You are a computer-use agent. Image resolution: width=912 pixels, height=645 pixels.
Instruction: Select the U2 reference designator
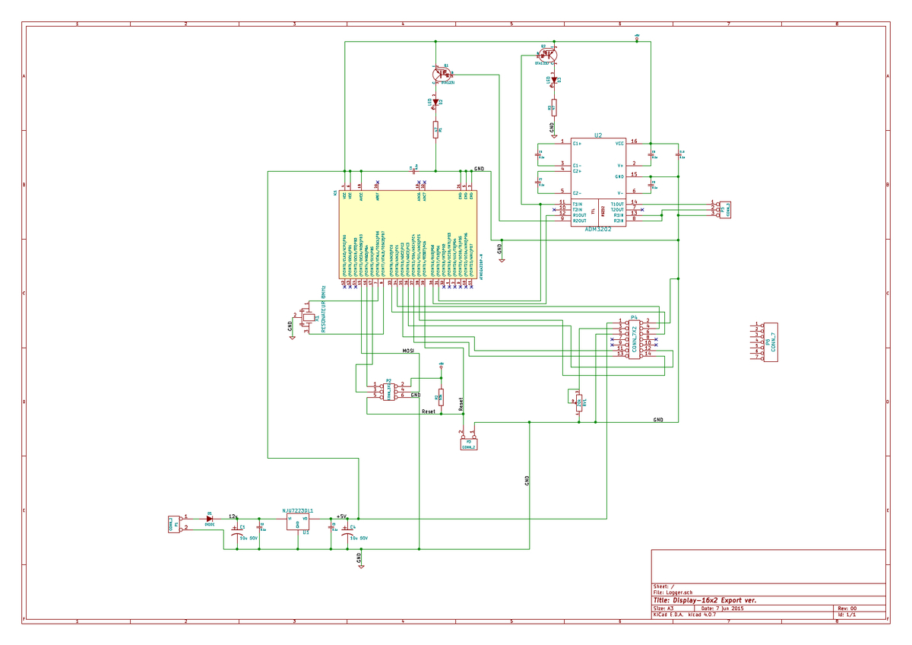[598, 135]
